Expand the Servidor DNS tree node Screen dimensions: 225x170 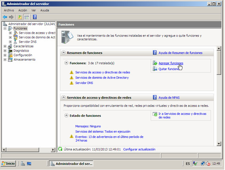coord(10,42)
